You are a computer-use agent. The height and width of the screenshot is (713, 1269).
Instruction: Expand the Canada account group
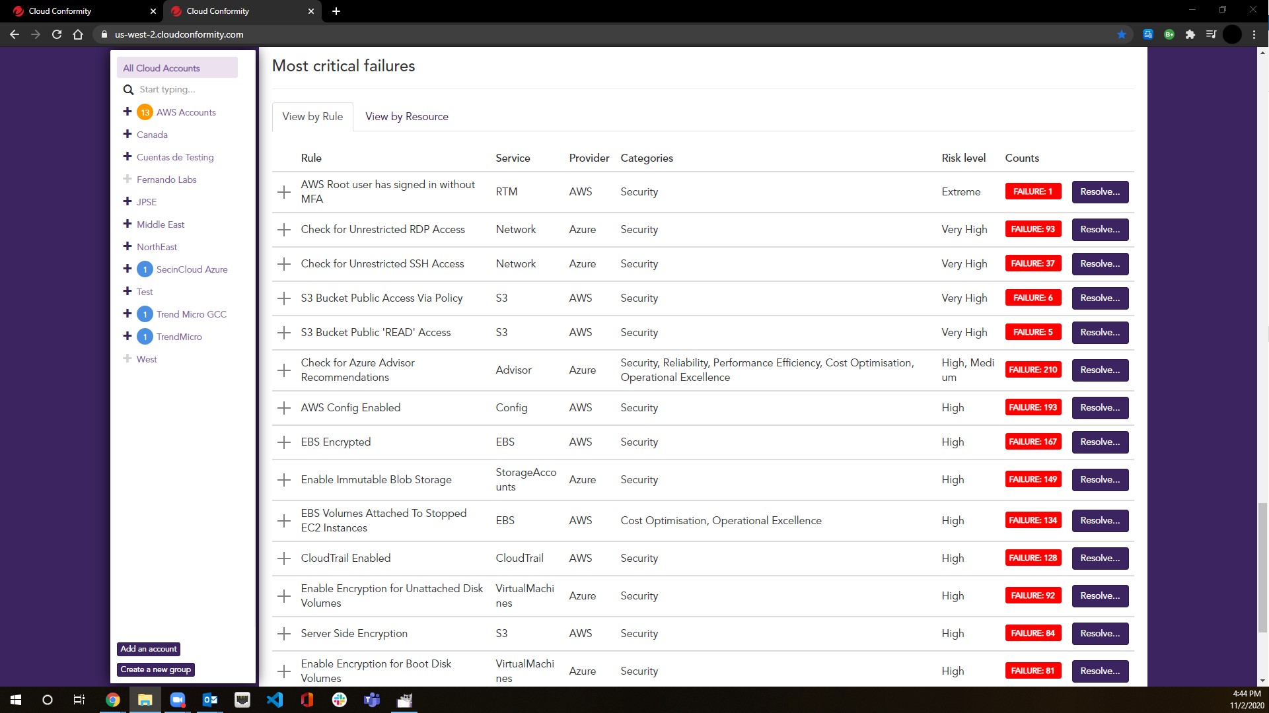click(x=127, y=134)
